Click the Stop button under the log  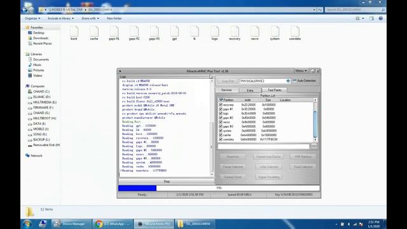click(x=167, y=181)
